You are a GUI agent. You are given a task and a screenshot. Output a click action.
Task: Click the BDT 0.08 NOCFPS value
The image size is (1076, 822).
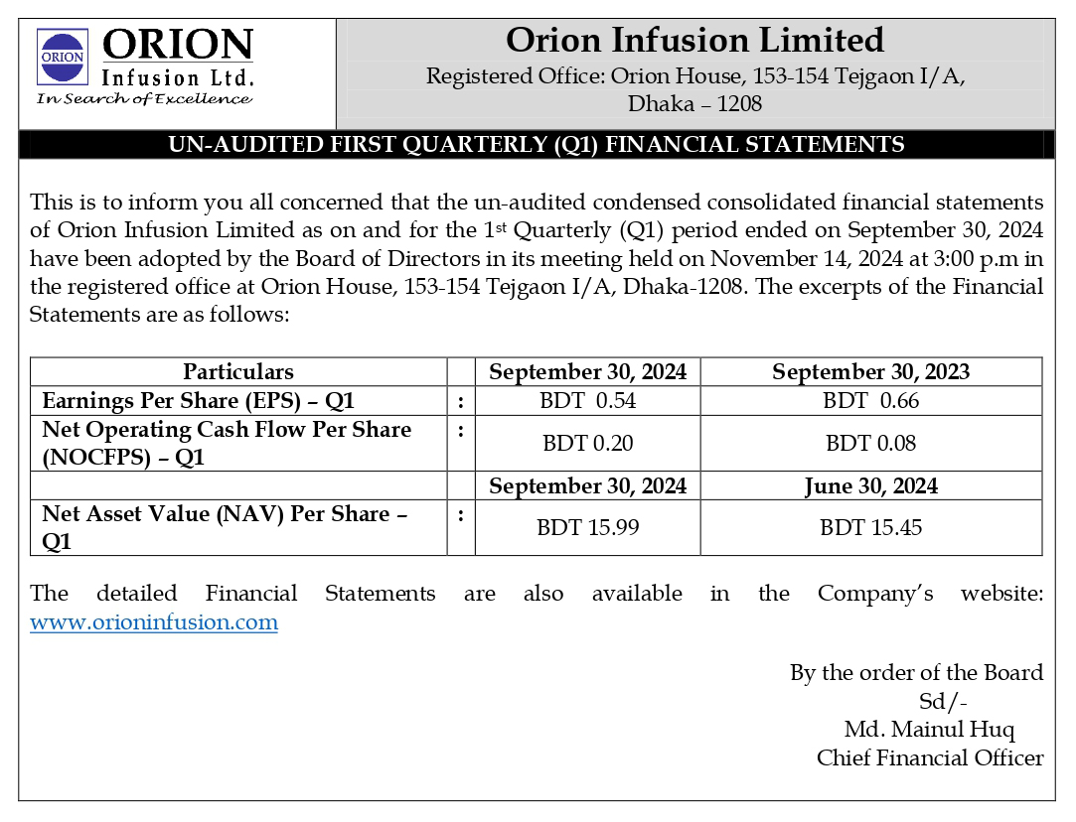click(x=871, y=443)
